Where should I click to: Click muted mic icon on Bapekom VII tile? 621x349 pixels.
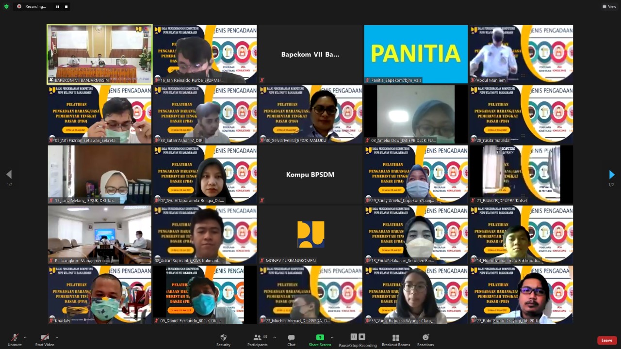point(262,80)
